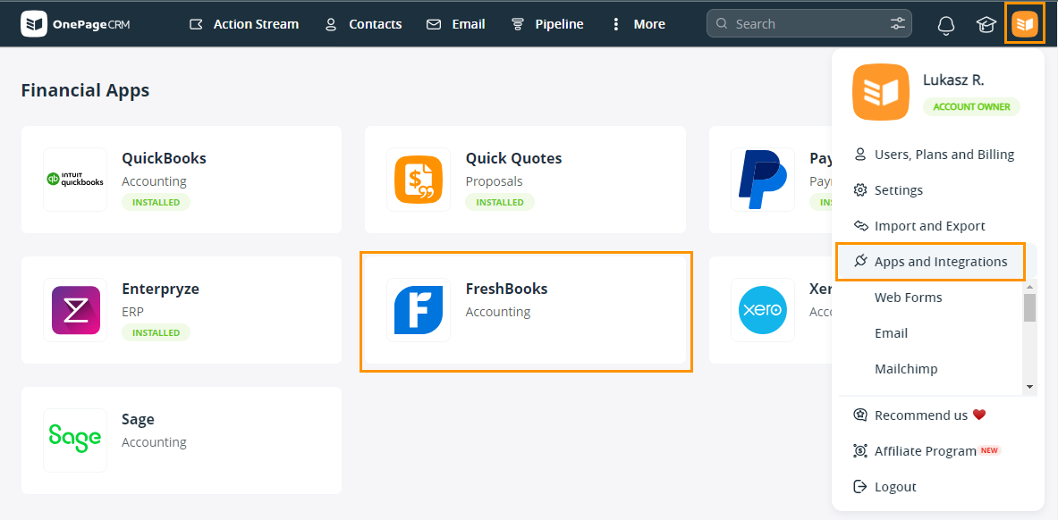Click the Quick Quotes app icon
The height and width of the screenshot is (520, 1058).
click(419, 180)
